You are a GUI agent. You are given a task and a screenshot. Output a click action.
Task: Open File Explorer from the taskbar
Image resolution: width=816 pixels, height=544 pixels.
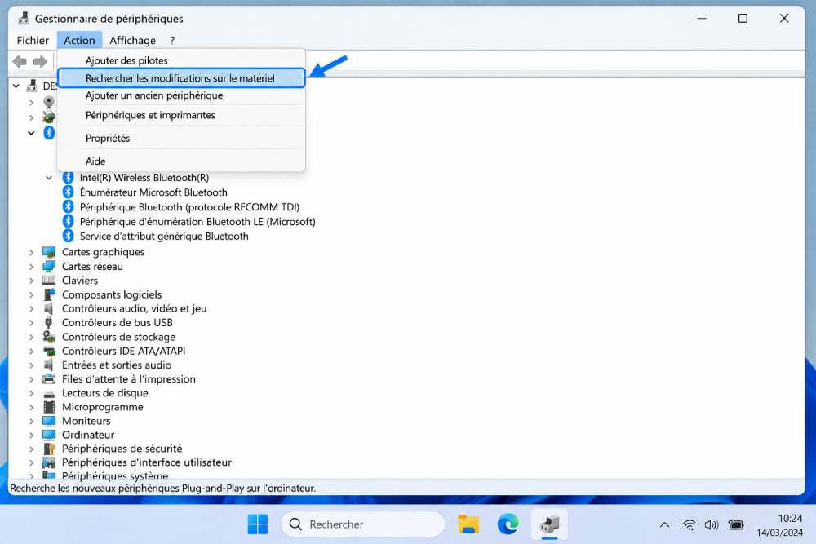coord(468,524)
